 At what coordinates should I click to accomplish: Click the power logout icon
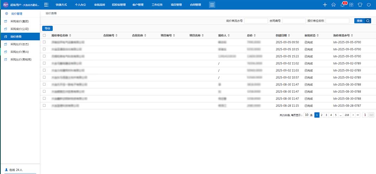(x=369, y=5)
